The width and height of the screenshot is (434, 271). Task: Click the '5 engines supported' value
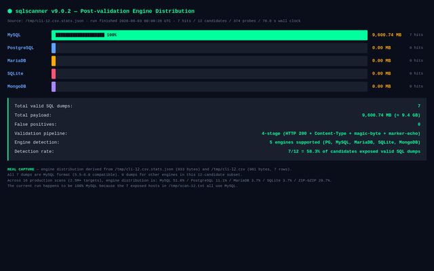[x=345, y=142]
